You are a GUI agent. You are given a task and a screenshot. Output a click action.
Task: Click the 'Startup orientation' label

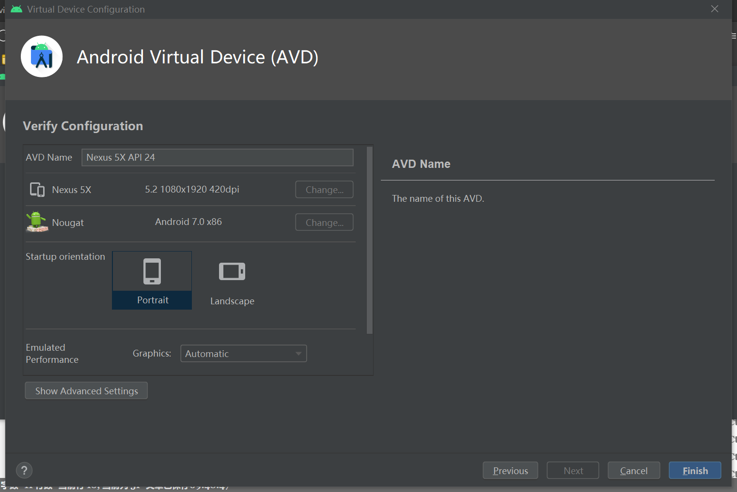pyautogui.click(x=65, y=256)
